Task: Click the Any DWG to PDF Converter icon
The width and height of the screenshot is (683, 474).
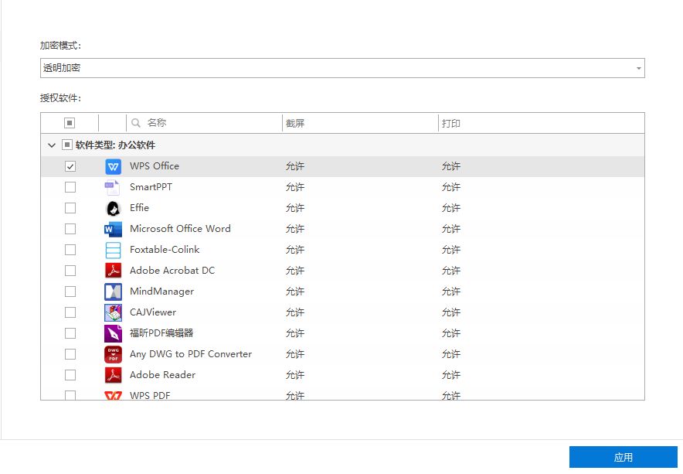Action: 114,354
